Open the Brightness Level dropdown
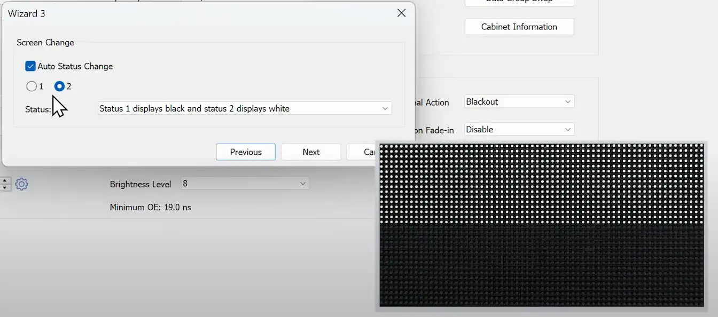Viewport: 718px width, 317px height. [245, 184]
